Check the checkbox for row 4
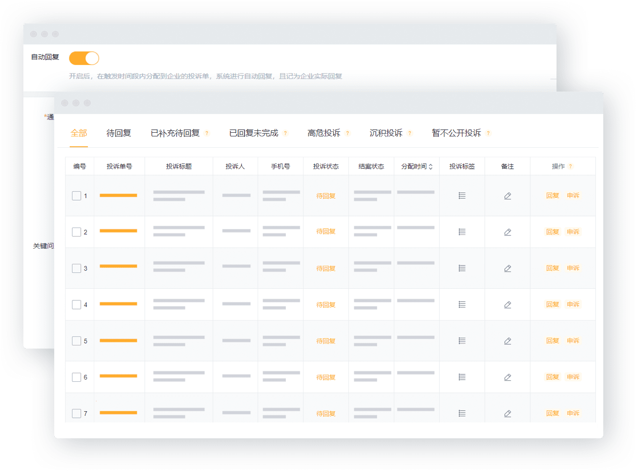The width and height of the screenshot is (636, 471). (x=77, y=305)
